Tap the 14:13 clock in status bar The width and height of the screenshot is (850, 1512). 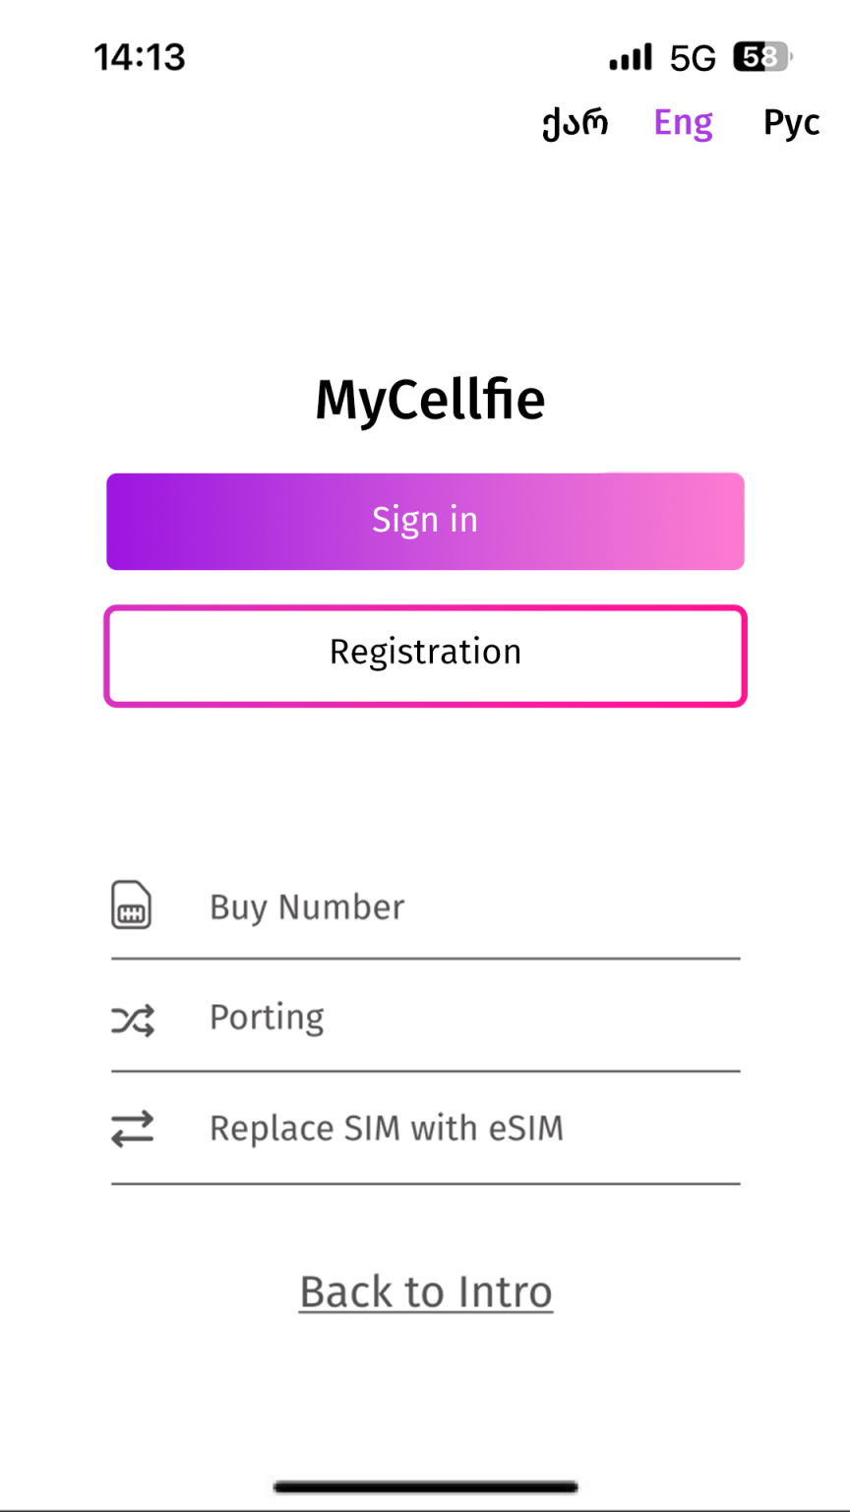click(140, 57)
